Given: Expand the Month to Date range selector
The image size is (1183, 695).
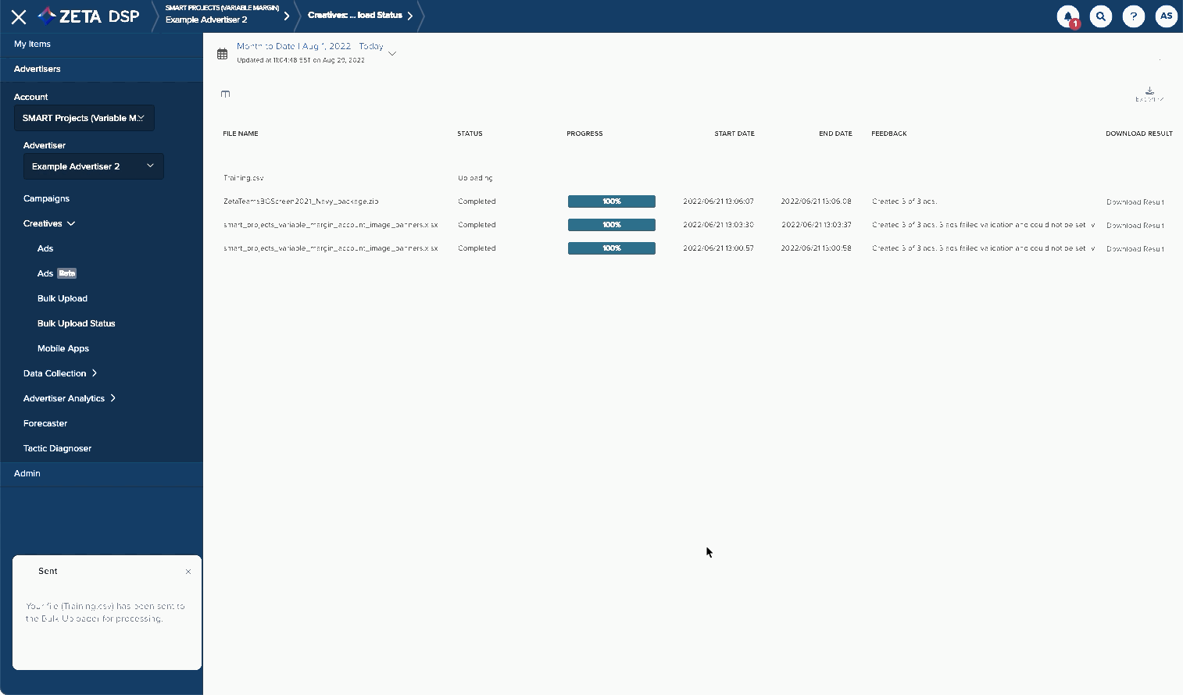Looking at the screenshot, I should tap(392, 53).
